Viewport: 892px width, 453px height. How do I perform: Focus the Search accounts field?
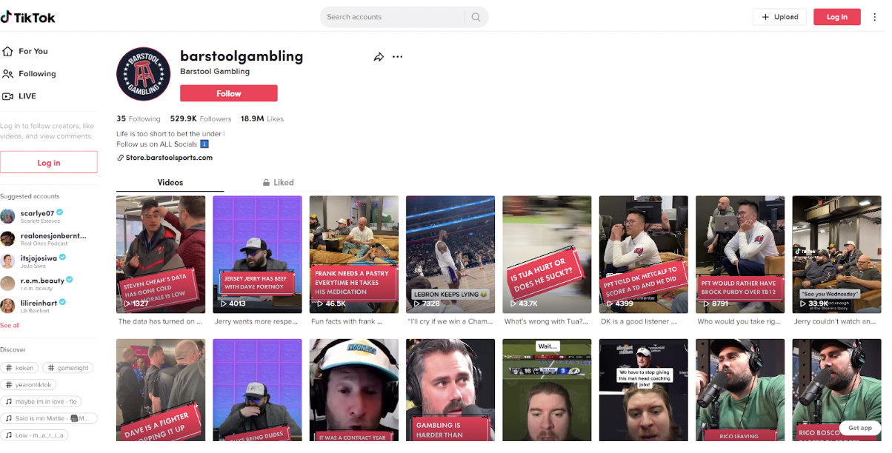[x=393, y=17]
